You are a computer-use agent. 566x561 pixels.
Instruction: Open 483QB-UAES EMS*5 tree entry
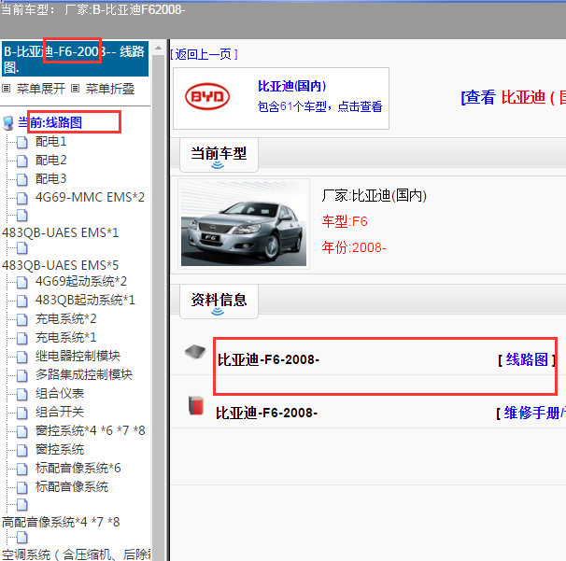61,266
